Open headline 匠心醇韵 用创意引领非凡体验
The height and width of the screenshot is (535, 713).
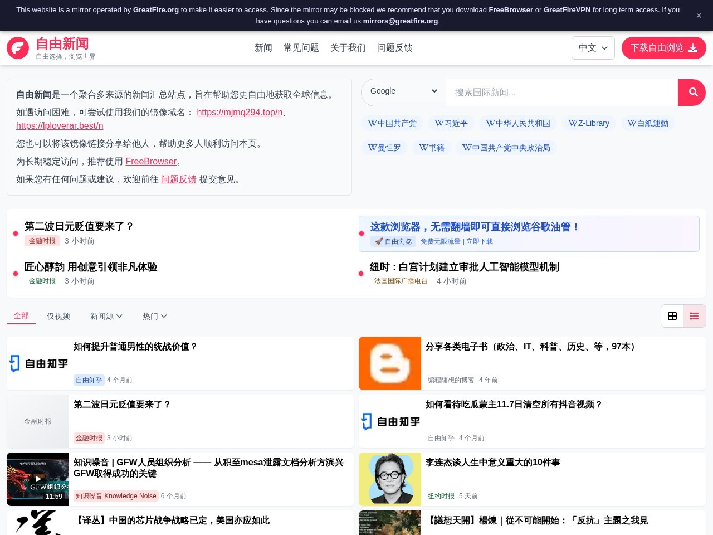[91, 267]
